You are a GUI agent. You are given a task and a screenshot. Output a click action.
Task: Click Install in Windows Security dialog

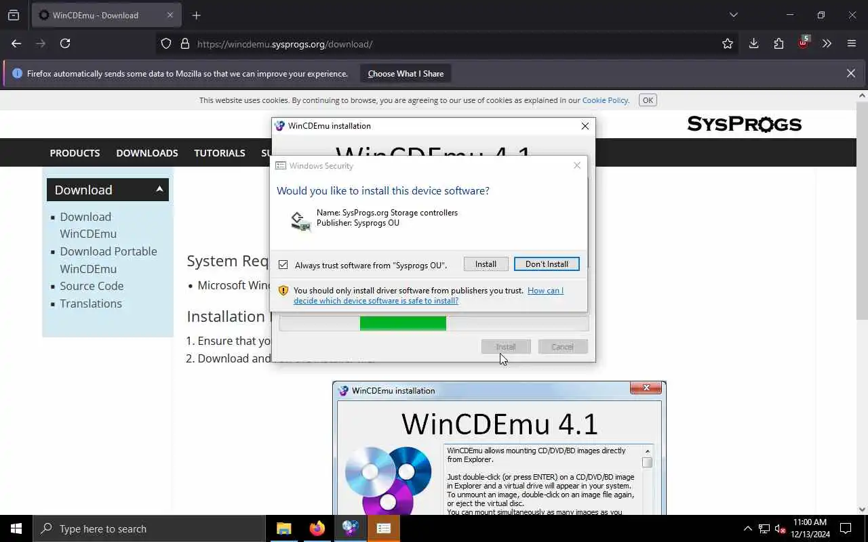click(x=486, y=264)
